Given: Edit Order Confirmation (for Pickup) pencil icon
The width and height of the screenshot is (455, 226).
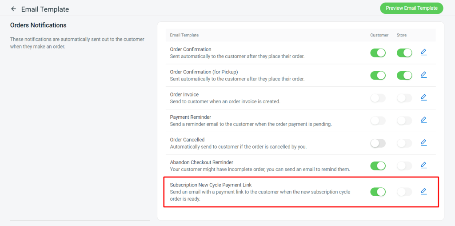Looking at the screenshot, I should pos(423,75).
